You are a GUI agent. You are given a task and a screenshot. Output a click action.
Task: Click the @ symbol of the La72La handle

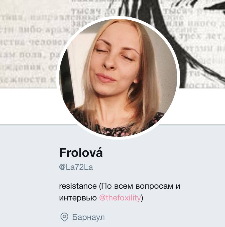click(x=62, y=167)
